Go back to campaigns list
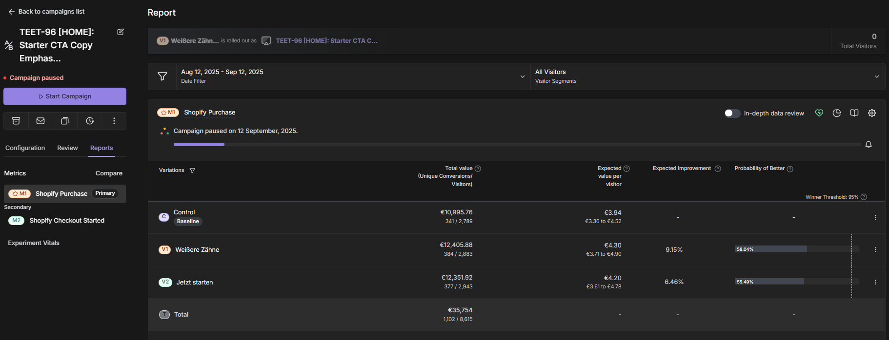 (x=46, y=12)
